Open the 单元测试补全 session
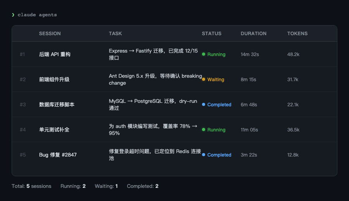Viewport: 349px width, 201px height. point(54,129)
